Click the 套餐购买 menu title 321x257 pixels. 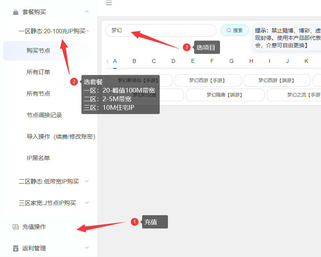pyautogui.click(x=34, y=12)
